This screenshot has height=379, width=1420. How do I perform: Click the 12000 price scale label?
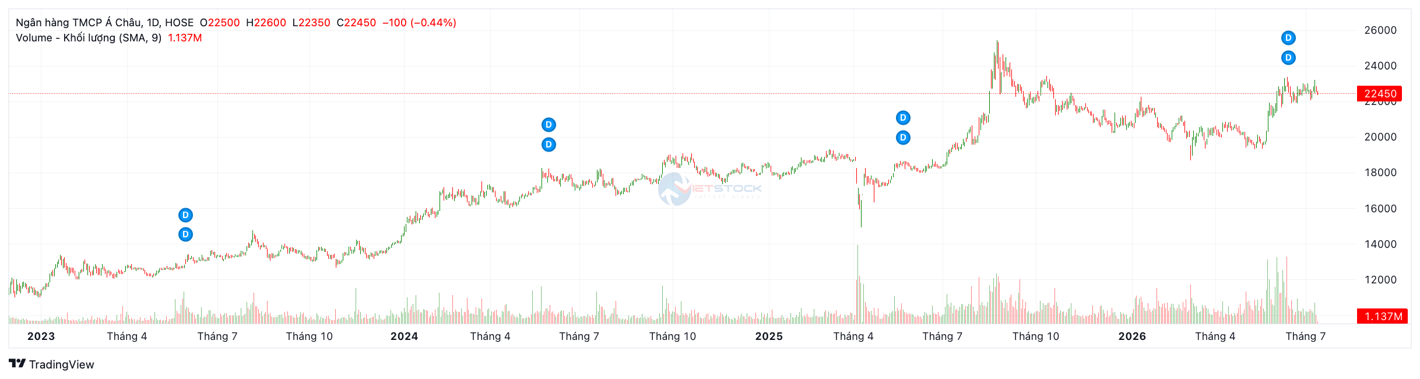pos(1380,280)
